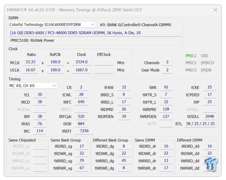Click the tWTR_S value 7

tap(166, 95)
